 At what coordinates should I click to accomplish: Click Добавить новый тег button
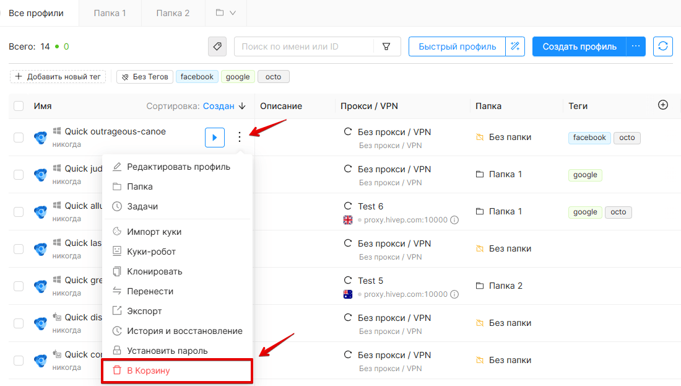pyautogui.click(x=58, y=76)
